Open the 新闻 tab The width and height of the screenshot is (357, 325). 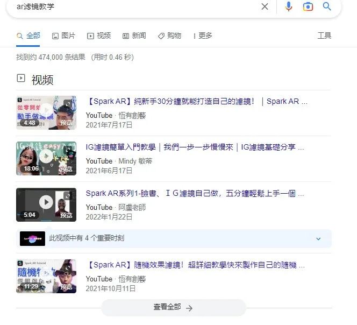[134, 36]
